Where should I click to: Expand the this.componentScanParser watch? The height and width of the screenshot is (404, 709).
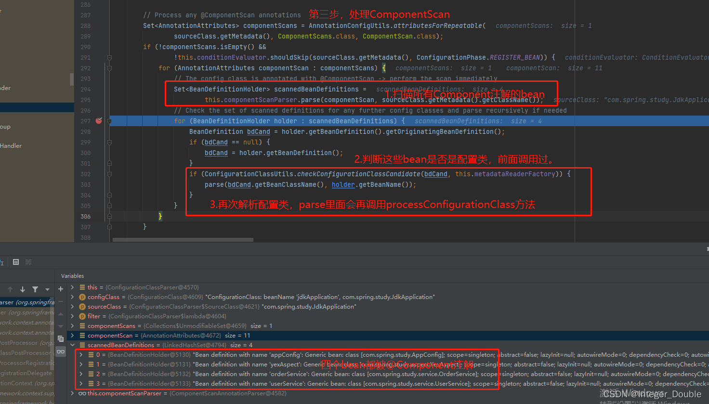pyautogui.click(x=73, y=393)
